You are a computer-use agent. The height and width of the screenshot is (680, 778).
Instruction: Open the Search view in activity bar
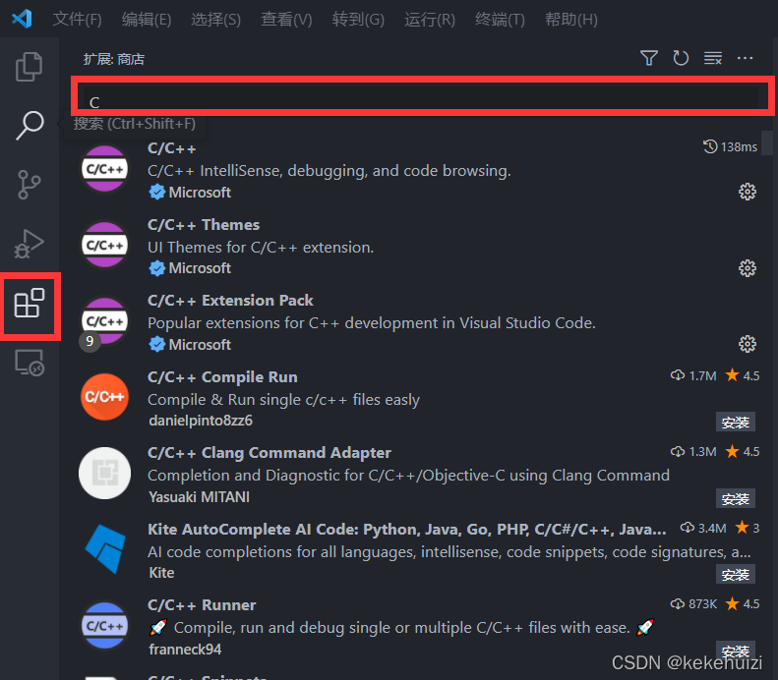30,126
